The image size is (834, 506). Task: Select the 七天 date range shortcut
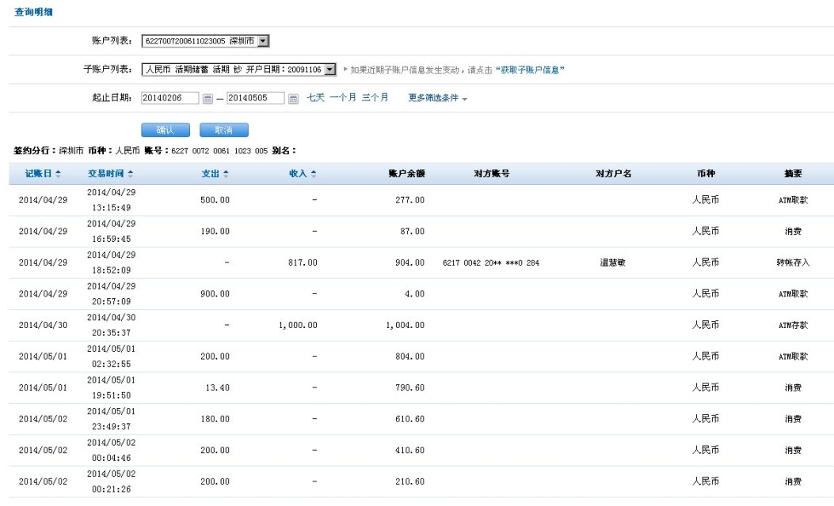315,98
